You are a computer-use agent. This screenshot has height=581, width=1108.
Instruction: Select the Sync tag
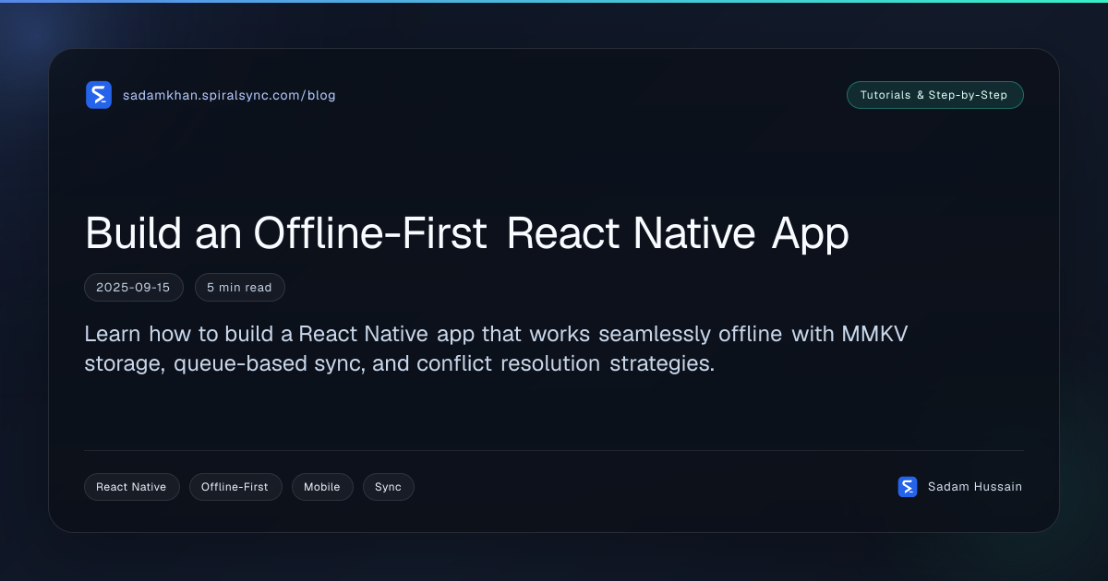388,487
